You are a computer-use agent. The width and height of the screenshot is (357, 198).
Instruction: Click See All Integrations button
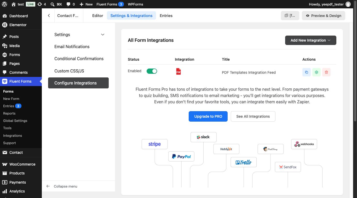[253, 116]
